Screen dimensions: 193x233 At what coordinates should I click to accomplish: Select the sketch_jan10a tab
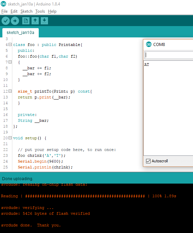(21, 33)
